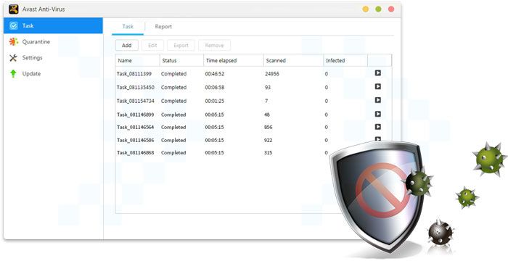Image resolution: width=508 pixels, height=261 pixels.
Task: Run Task_081146564 with its play icon
Action: point(378,127)
